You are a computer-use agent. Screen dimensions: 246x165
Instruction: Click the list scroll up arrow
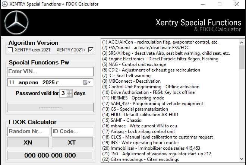242,42
